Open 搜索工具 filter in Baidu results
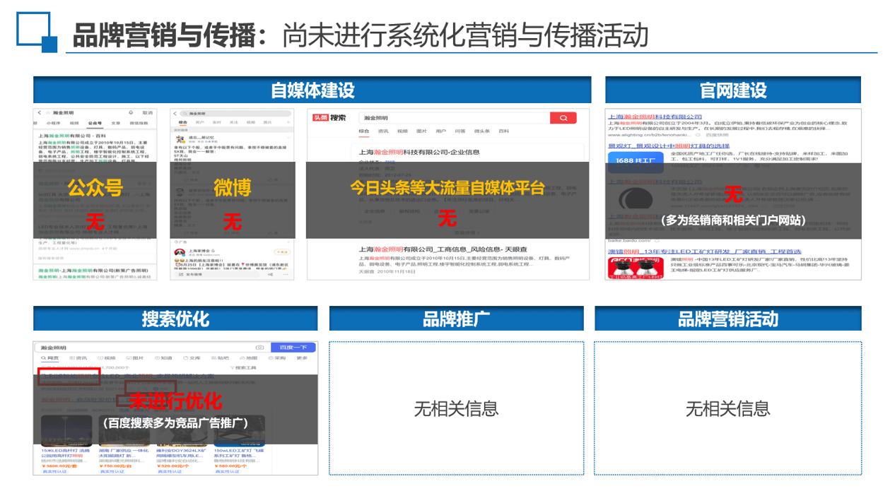The image size is (895, 503). click(x=244, y=368)
